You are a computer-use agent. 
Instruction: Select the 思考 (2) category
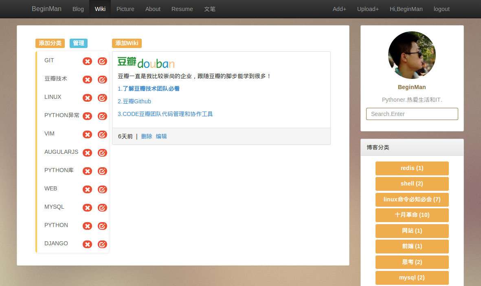412,262
